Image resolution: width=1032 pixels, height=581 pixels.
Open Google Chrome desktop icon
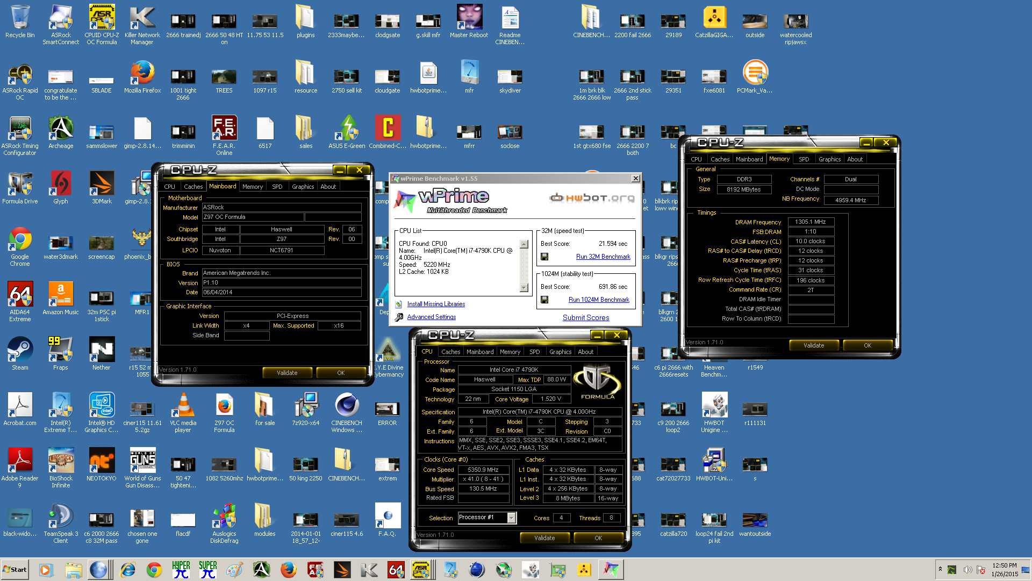pyautogui.click(x=20, y=246)
